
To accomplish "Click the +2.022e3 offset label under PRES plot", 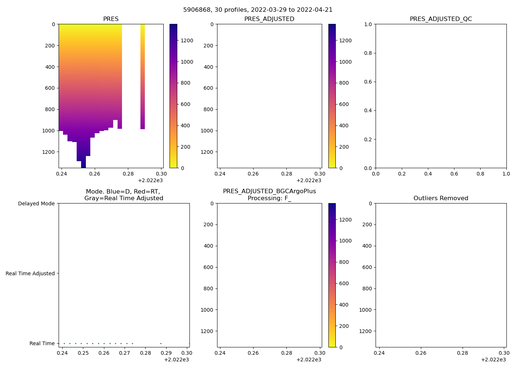I will pyautogui.click(x=150, y=180).
